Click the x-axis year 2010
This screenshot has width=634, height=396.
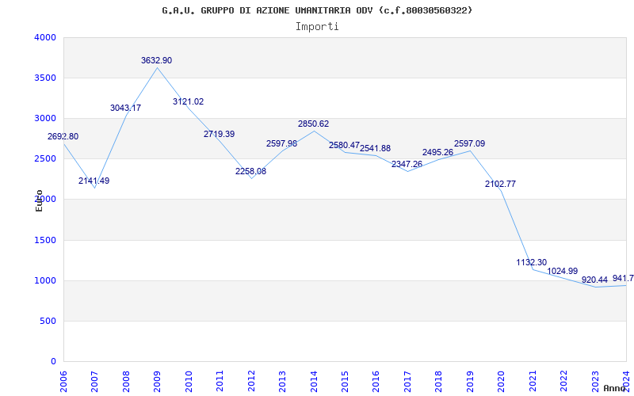189,381
